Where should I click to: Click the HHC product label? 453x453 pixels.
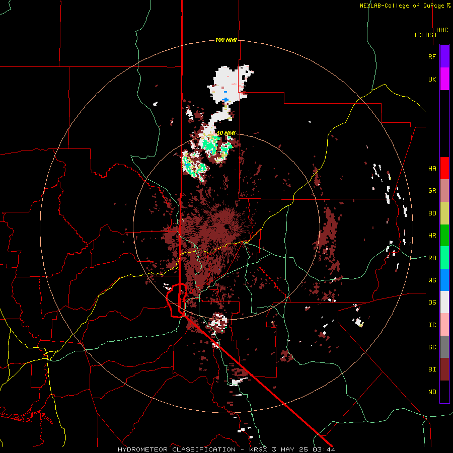tap(442, 30)
